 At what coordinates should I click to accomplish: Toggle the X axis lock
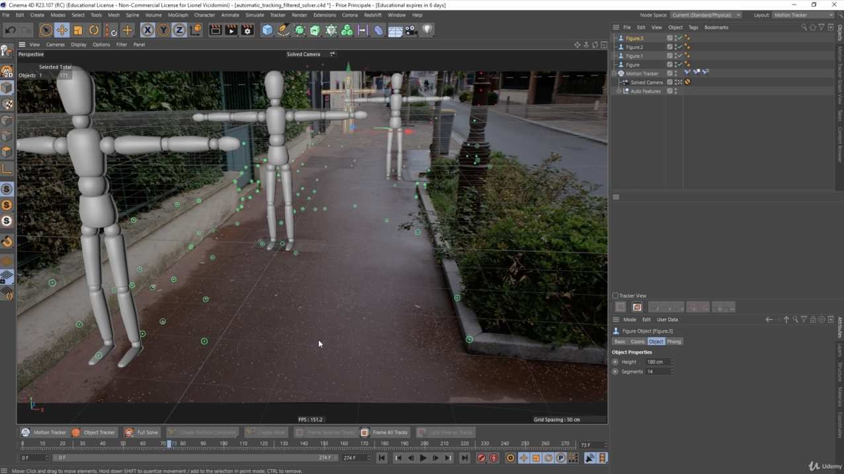coord(147,30)
